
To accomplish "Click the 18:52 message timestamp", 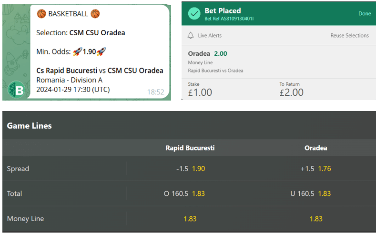I will [155, 92].
